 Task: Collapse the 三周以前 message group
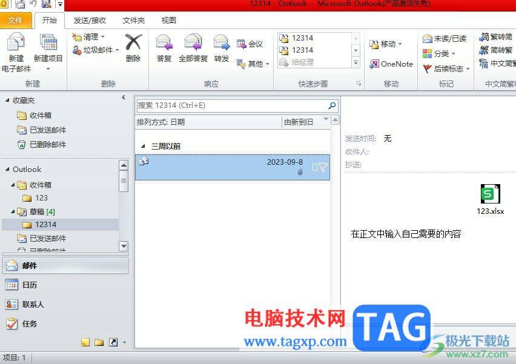[x=143, y=146]
